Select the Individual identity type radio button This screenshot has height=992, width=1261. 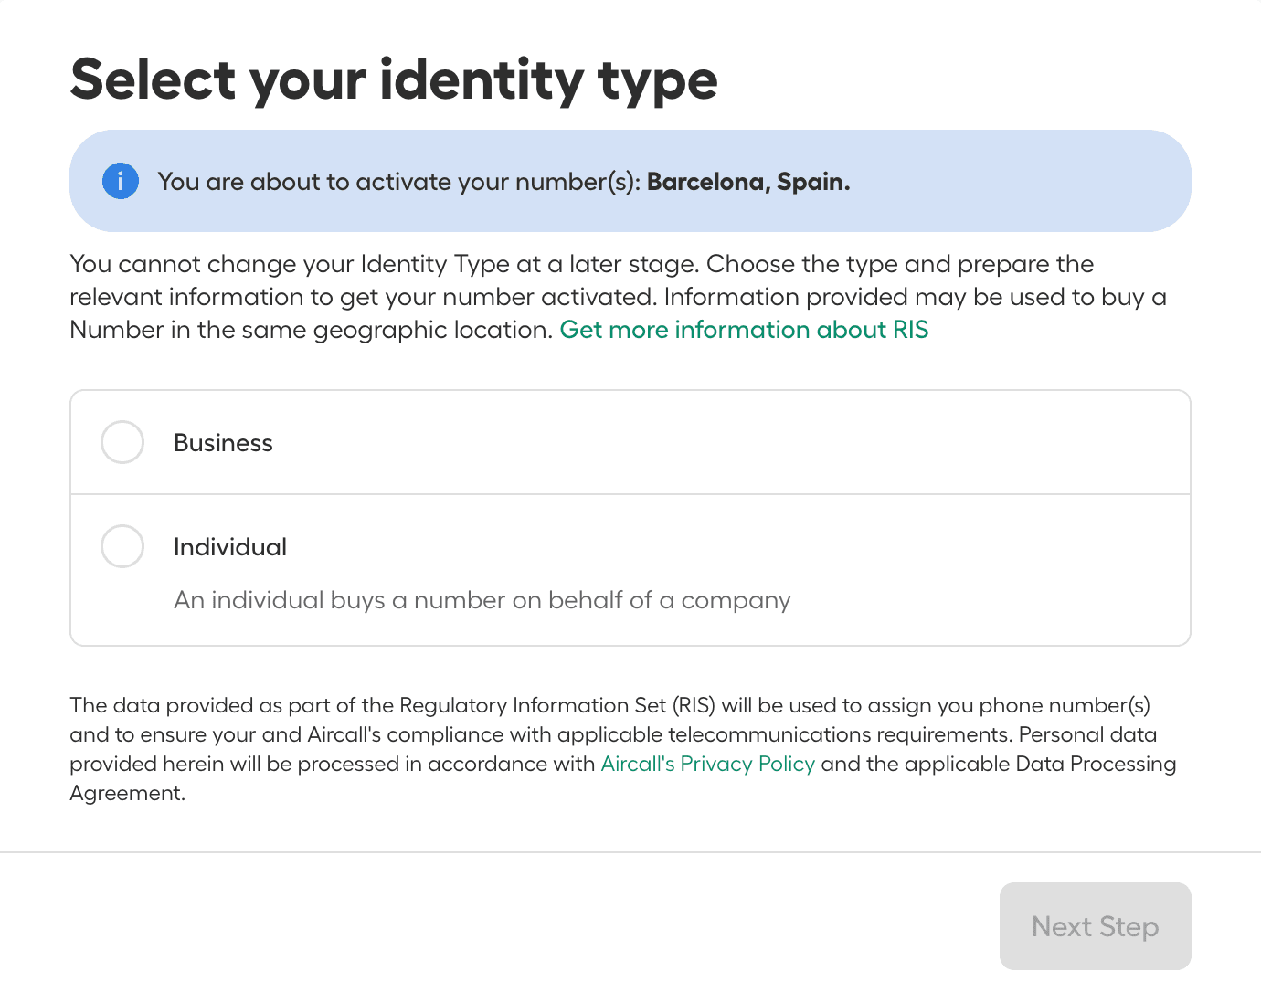(x=122, y=546)
